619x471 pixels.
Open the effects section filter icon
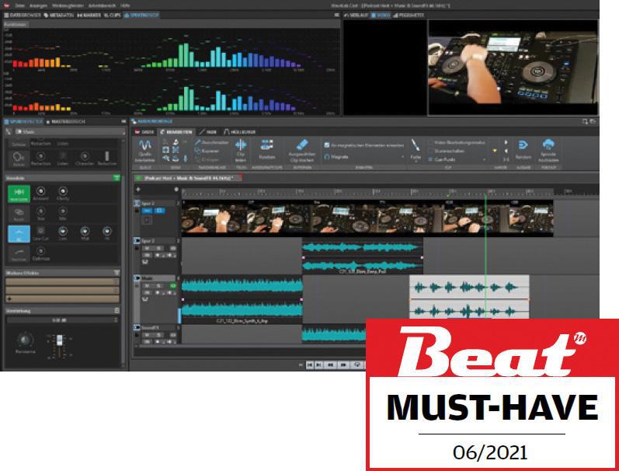[116, 273]
